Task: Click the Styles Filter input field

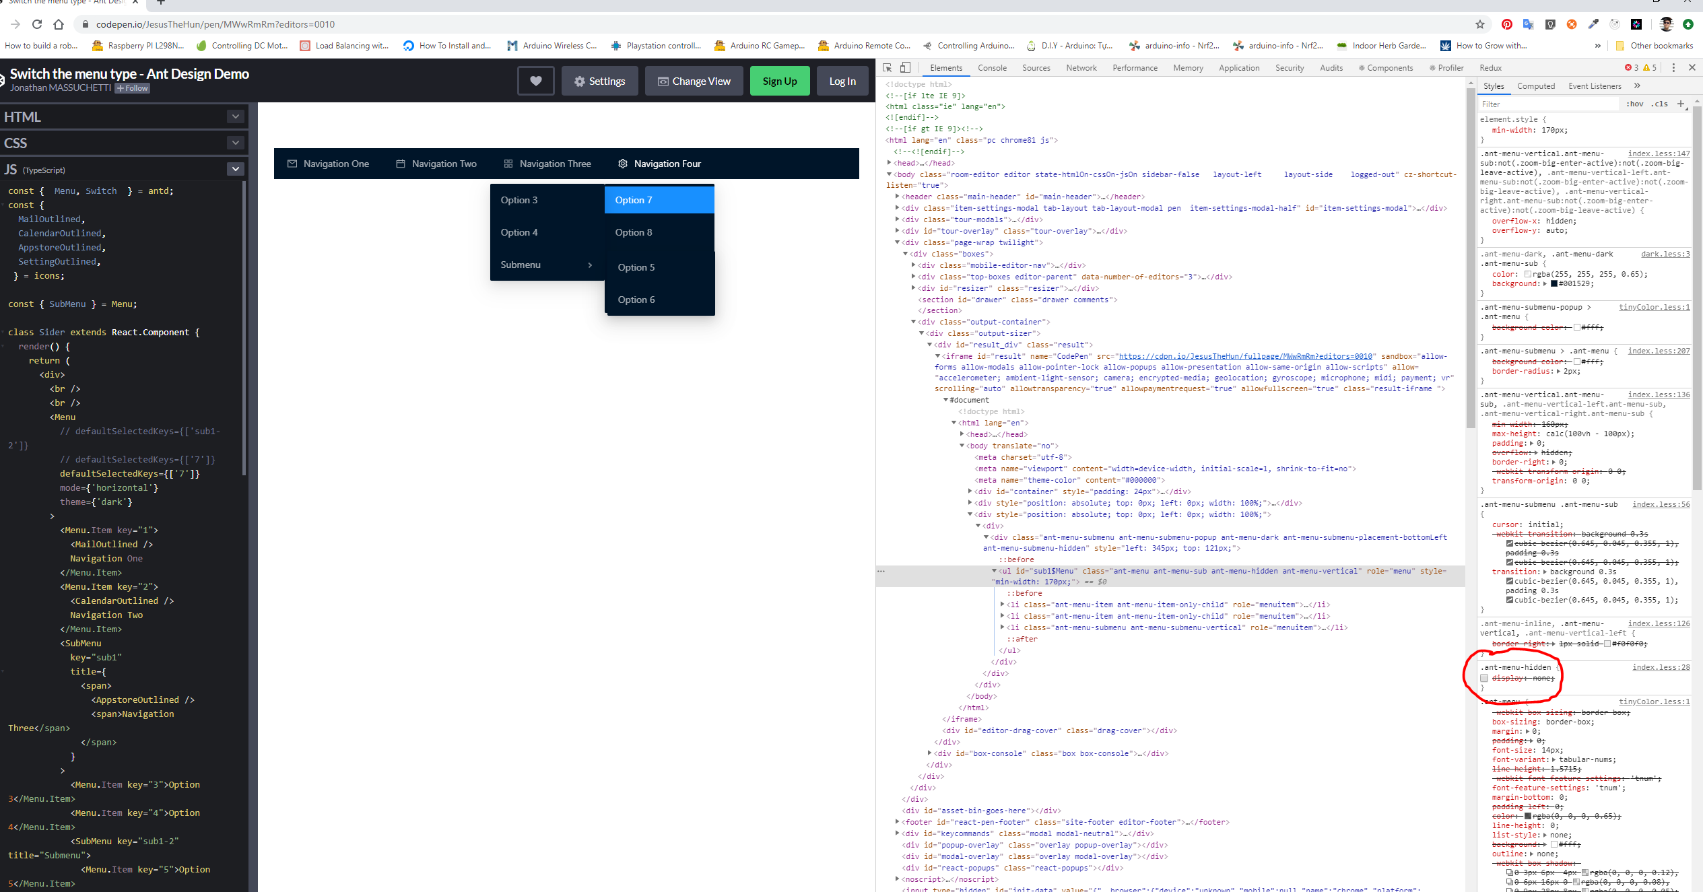Action: pyautogui.click(x=1547, y=104)
